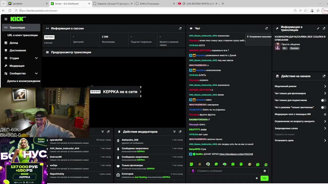Go back with the browser back arrow
The image size is (328, 184).
pyautogui.click(x=3, y=10)
